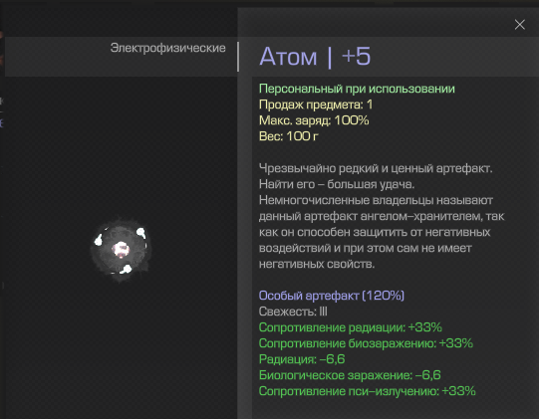Select the Продаж предмета: 1 line
Viewport: 539px width, 419px height.
315,105
